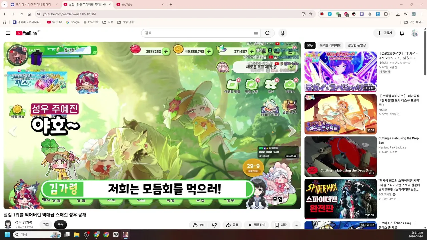Open the 'Cutting a slab using the Drop Saw' title
Viewport: 427px width, 240px height.
(x=399, y=140)
